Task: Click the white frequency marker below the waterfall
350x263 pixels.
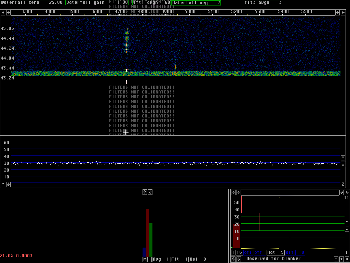Action: pos(126,82)
